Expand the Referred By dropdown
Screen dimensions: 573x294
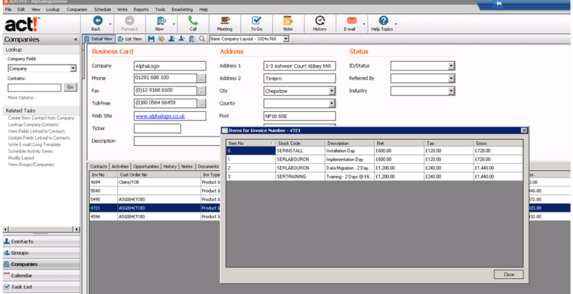pos(451,78)
